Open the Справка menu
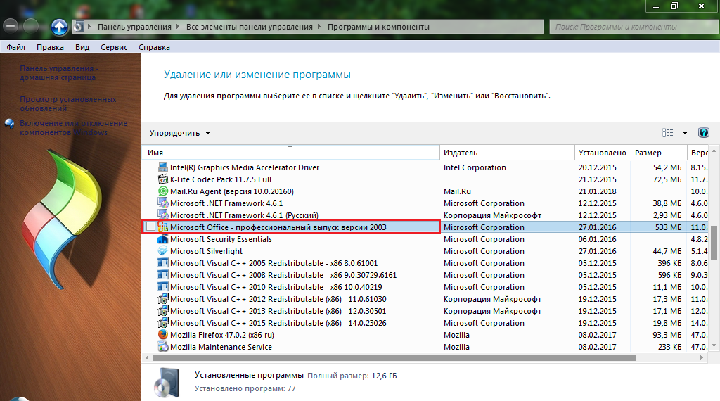The width and height of the screenshot is (720, 401). click(154, 47)
